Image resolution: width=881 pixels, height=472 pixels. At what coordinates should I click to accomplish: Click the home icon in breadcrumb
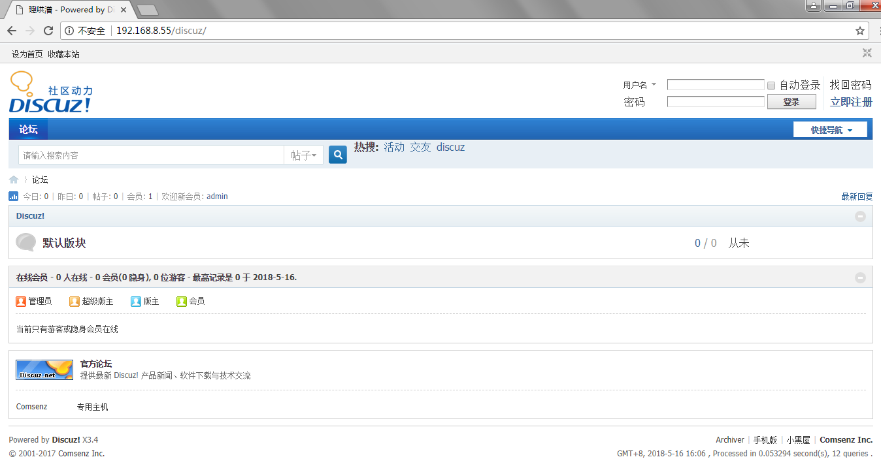[x=14, y=180]
